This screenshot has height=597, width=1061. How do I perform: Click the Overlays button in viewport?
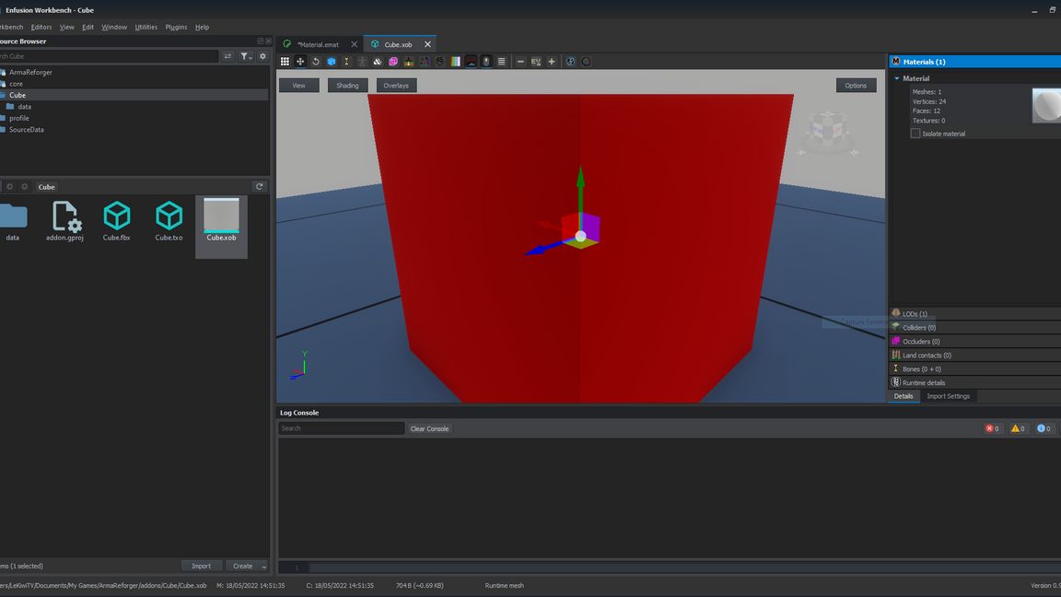[x=396, y=86]
